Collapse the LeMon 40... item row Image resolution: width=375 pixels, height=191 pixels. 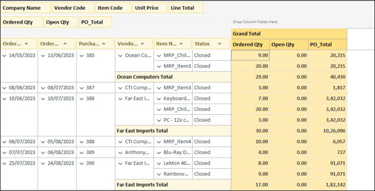159,164
